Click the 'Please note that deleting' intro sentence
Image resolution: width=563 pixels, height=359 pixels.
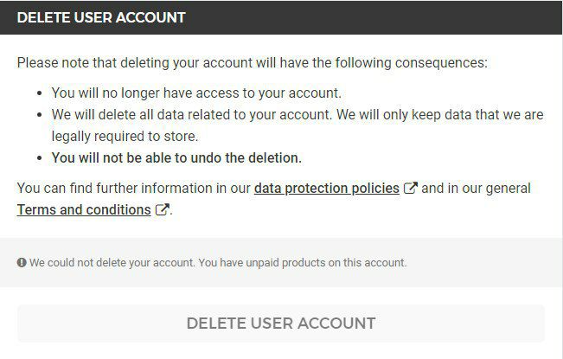[252, 63]
